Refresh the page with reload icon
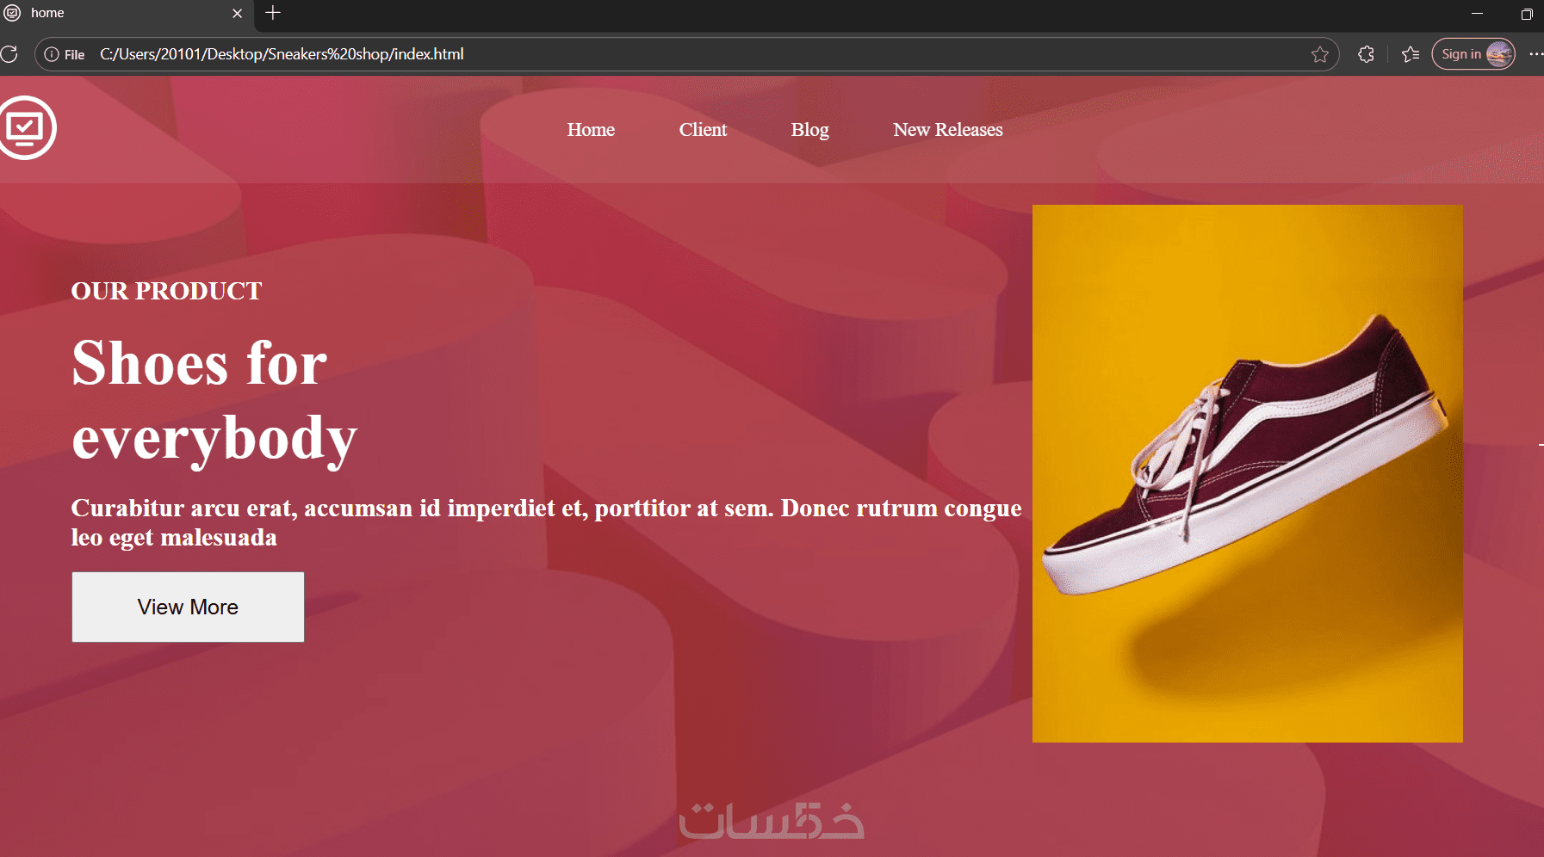 click(9, 54)
